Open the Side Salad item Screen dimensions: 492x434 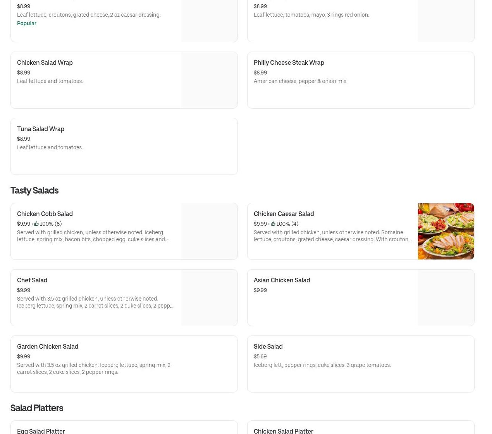[361, 364]
